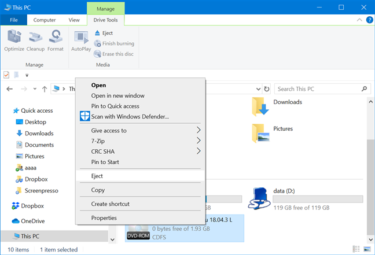
Task: Open the Customize Quick Access Toolbar dropdown
Action: [27, 75]
